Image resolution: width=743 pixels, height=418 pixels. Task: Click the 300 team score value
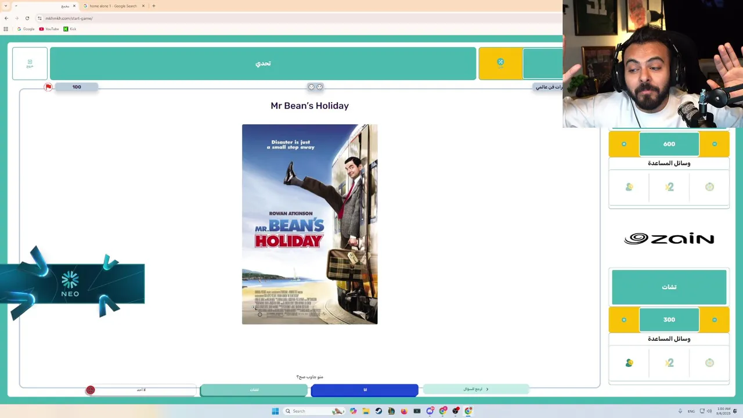pyautogui.click(x=669, y=320)
